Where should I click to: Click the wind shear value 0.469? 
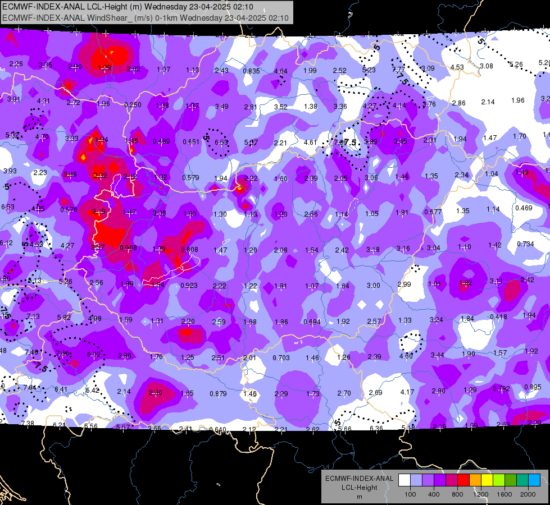pos(524,208)
